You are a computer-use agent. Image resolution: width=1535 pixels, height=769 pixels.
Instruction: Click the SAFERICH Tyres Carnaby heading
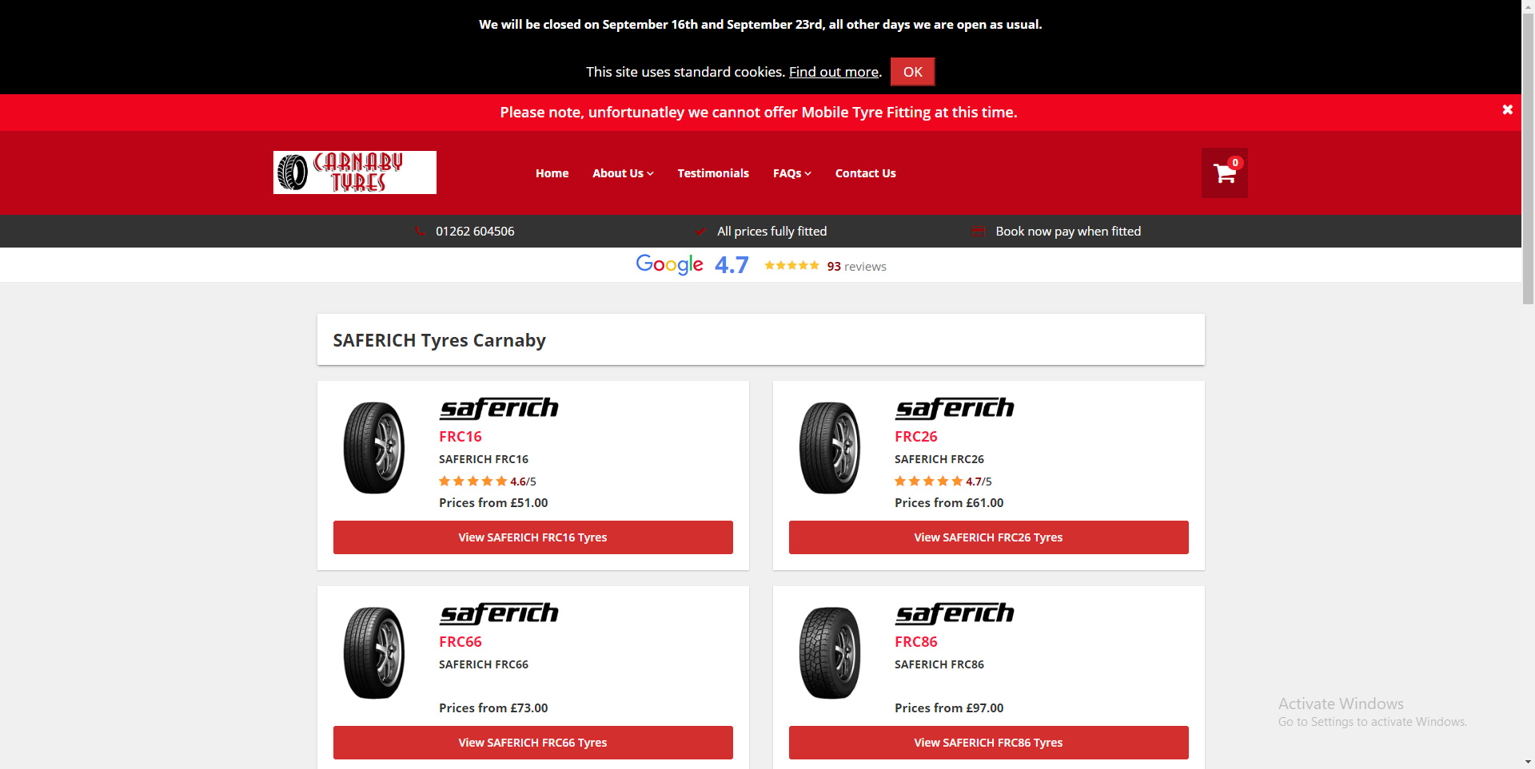coord(439,340)
